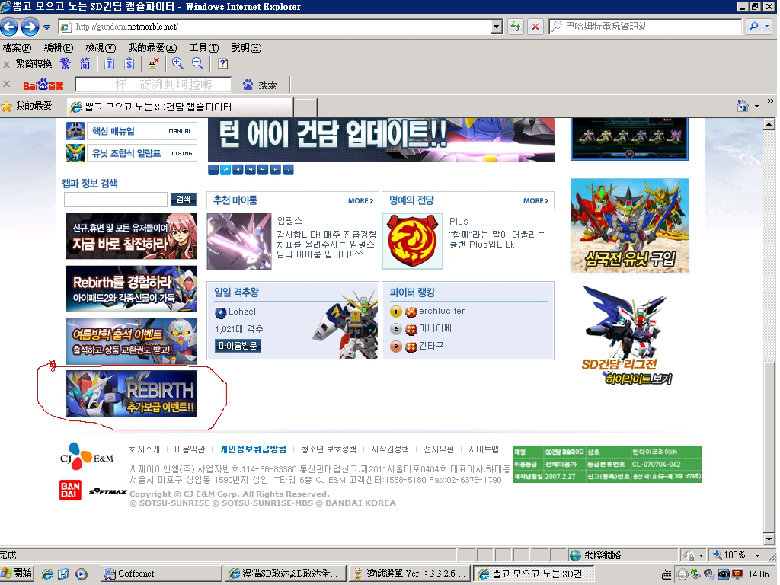Image resolution: width=780 pixels, height=585 pixels.
Task: Open MORE next to 추천 마이룸
Action: (360, 201)
